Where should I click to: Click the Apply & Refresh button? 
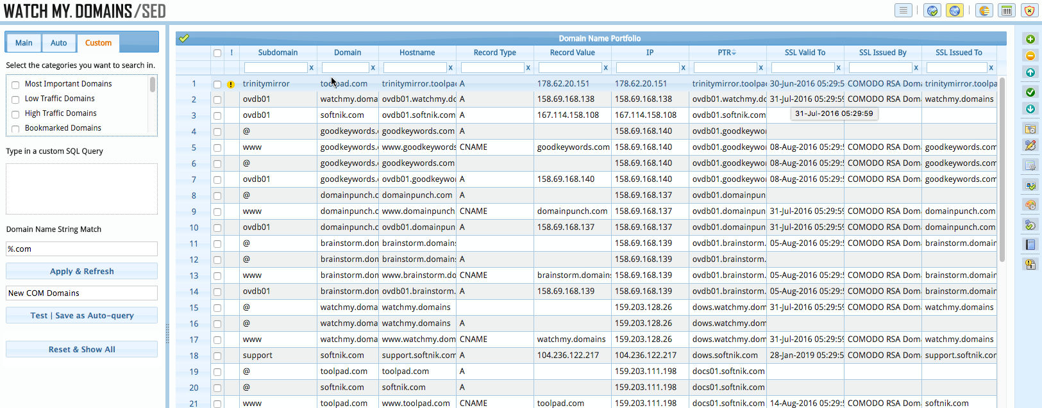point(81,271)
